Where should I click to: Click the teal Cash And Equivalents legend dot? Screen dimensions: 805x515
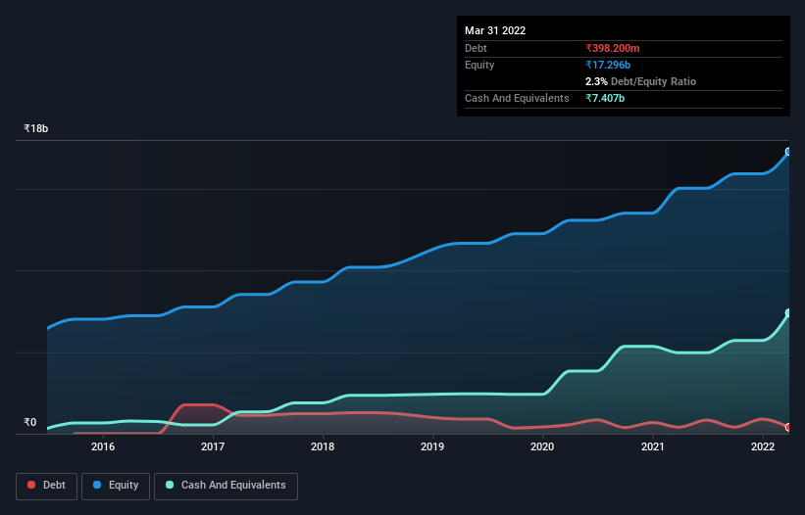click(170, 485)
